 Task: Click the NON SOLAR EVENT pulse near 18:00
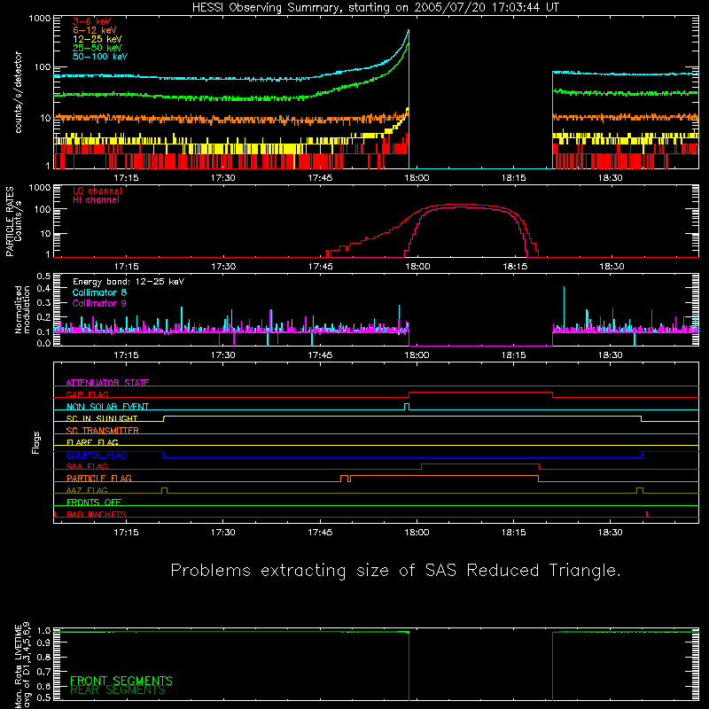coord(407,407)
